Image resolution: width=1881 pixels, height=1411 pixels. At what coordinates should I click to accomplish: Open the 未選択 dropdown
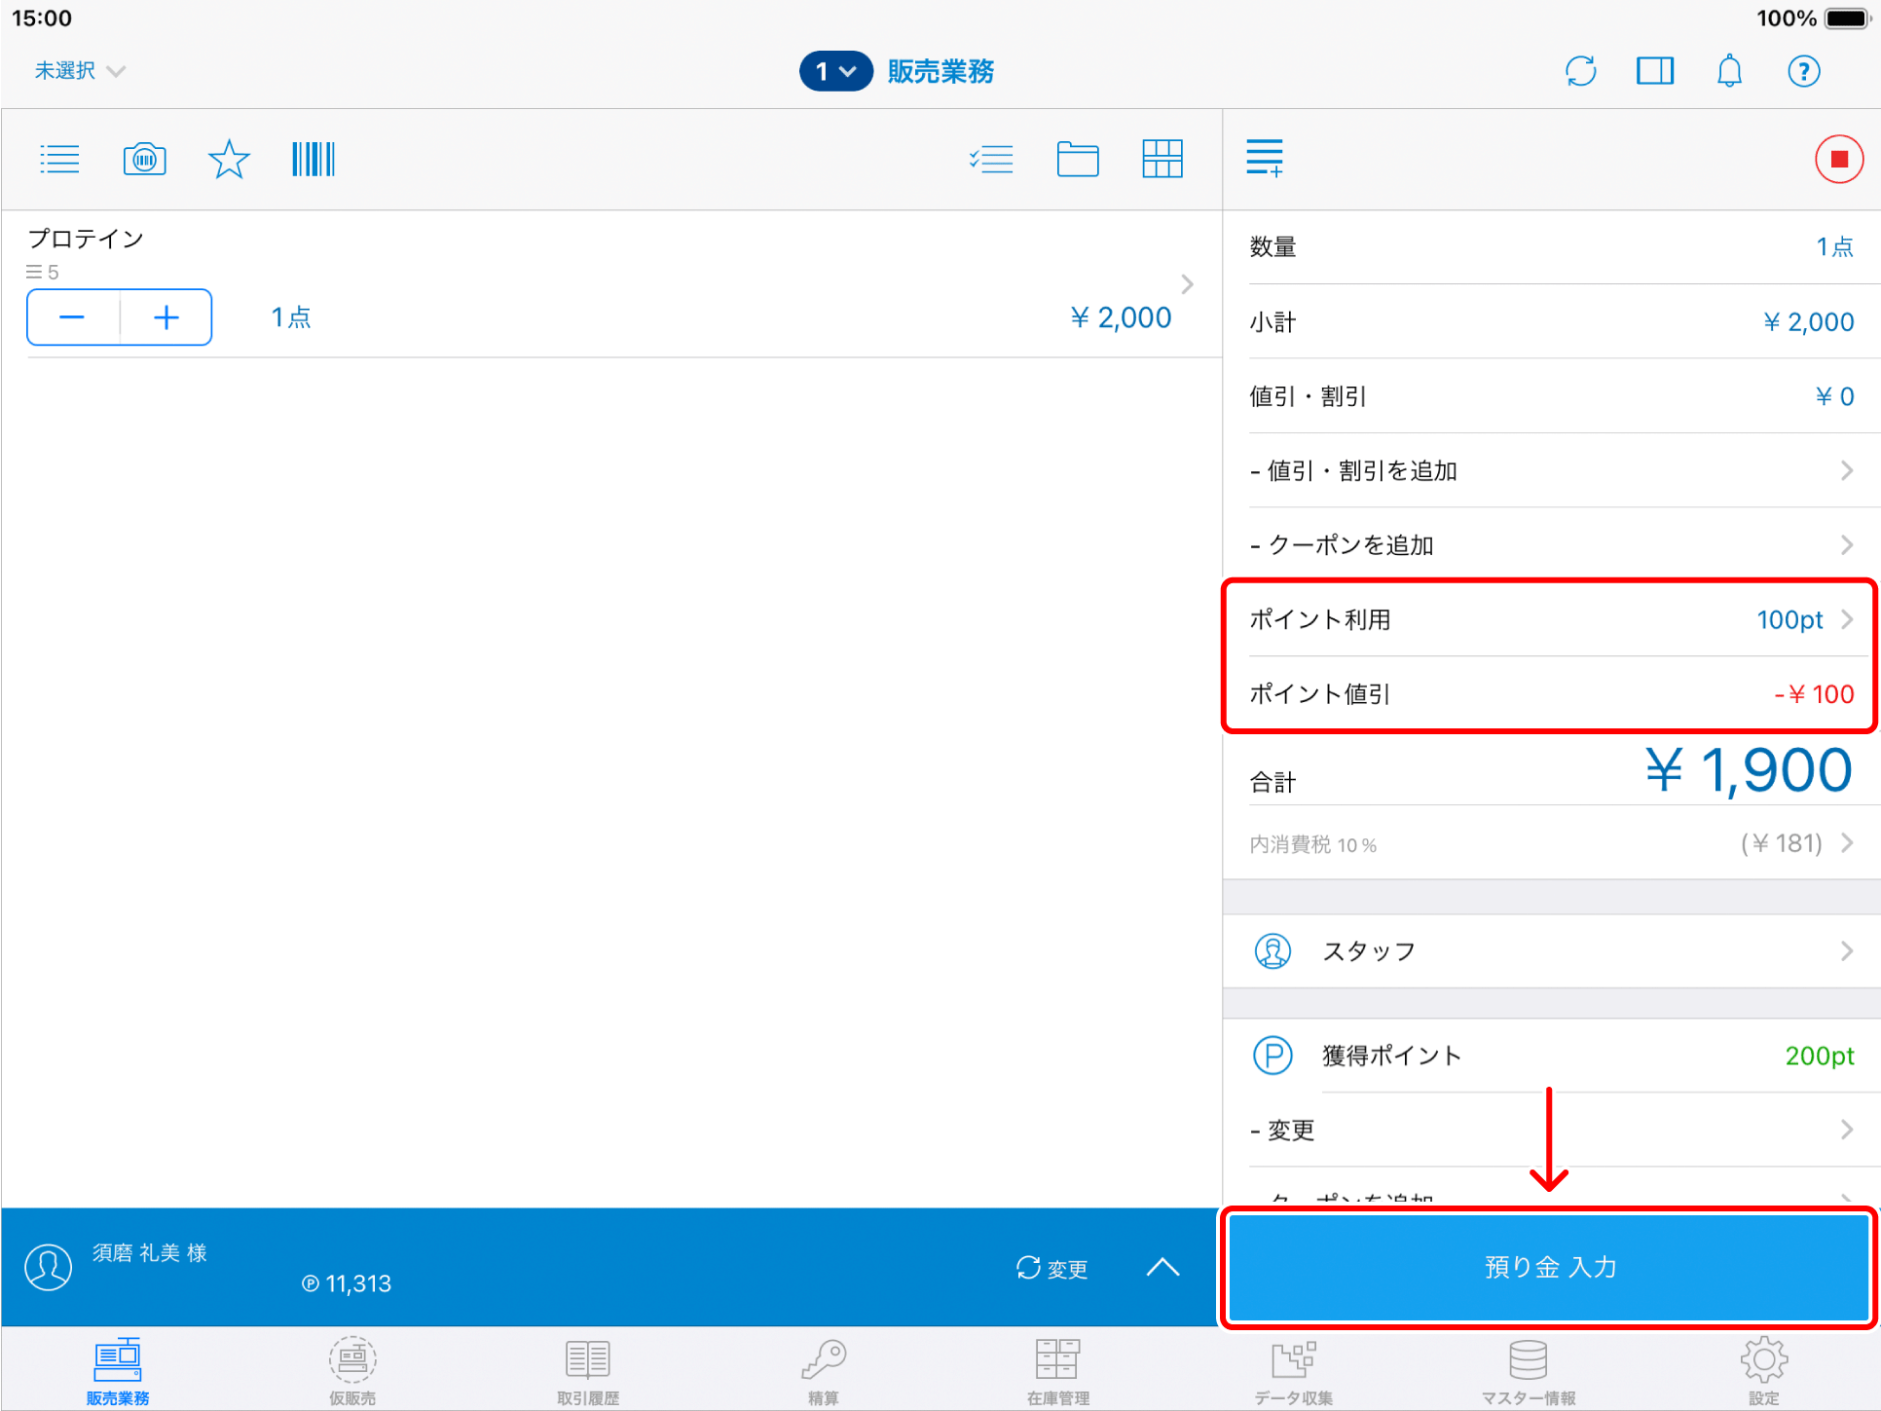(80, 71)
